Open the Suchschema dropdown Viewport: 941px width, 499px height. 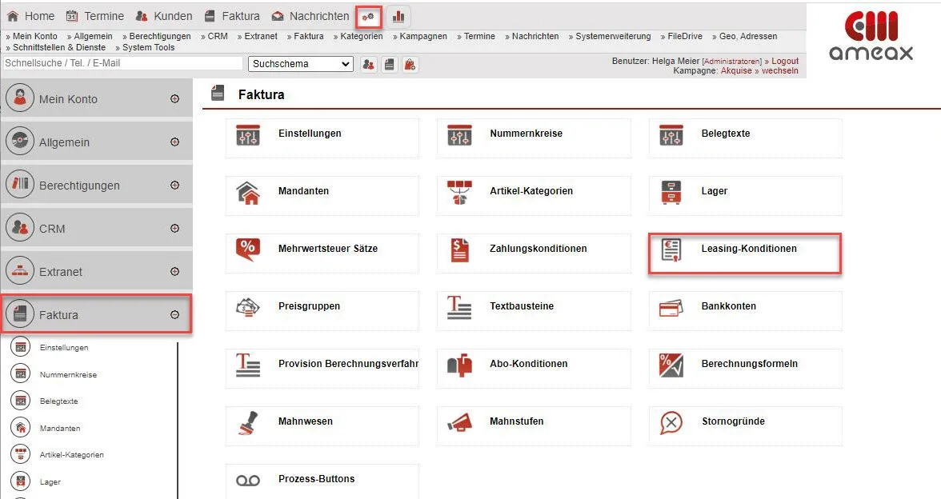301,64
